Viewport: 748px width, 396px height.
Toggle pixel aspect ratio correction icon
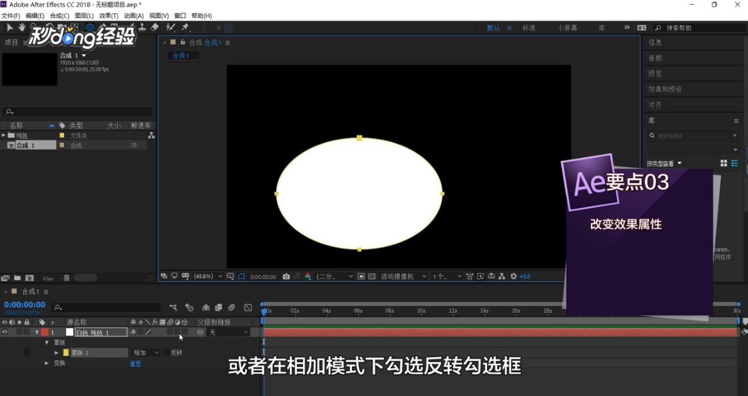pos(470,276)
